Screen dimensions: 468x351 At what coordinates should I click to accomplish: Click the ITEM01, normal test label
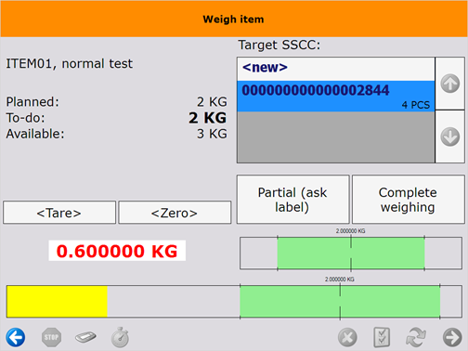(x=70, y=64)
